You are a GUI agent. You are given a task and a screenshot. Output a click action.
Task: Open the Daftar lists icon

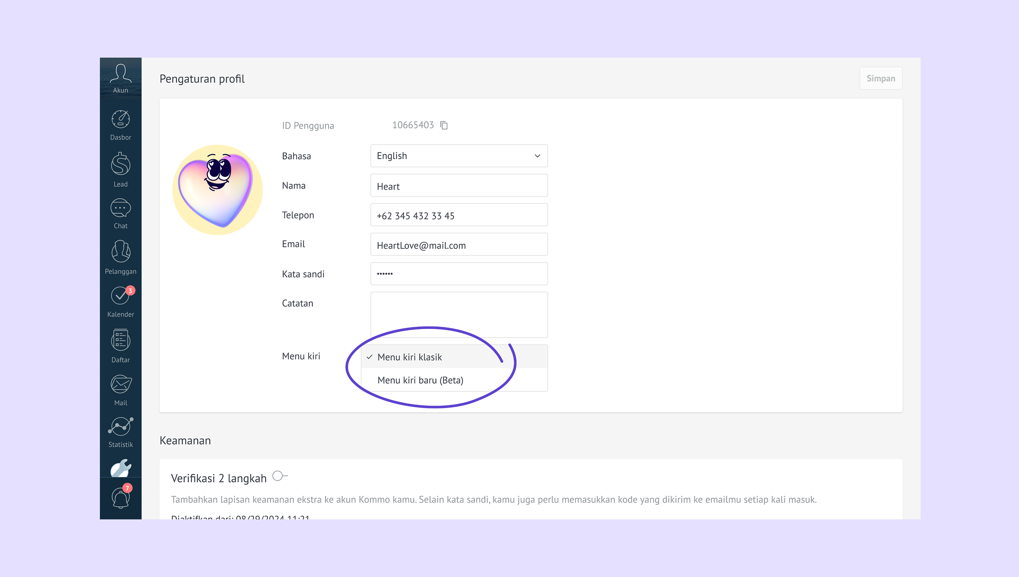120,345
